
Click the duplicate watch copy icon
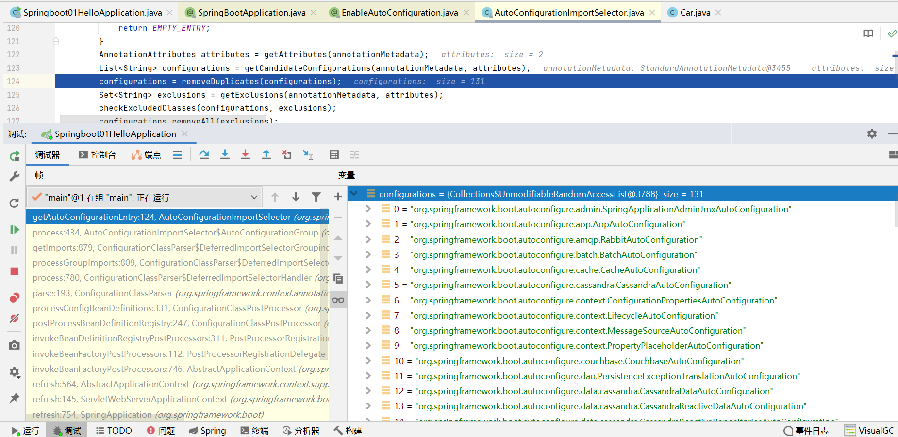(338, 279)
